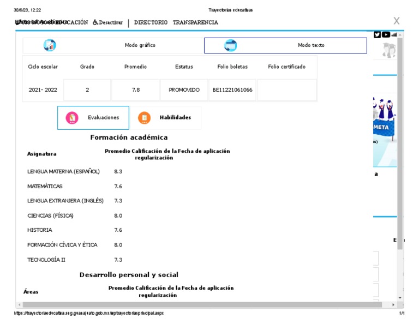Click the graduates META banner image
419x324 pixels.
pyautogui.click(x=385, y=131)
